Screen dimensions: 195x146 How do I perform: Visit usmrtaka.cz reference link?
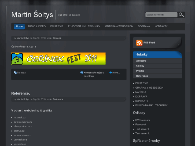coord(20,140)
